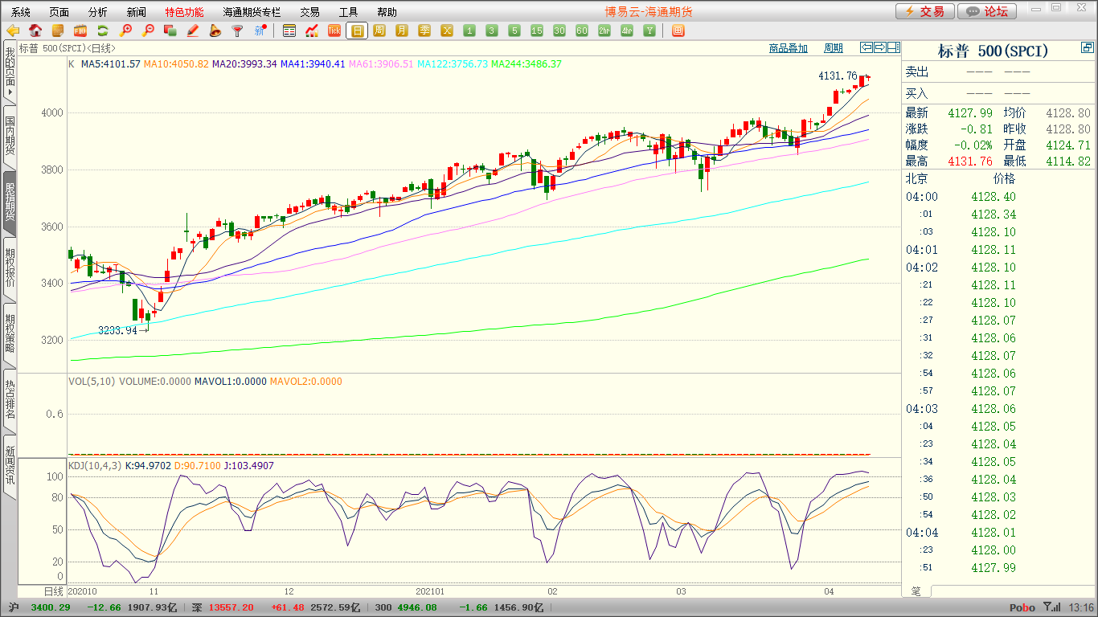
Task: Click the X custom period button
Action: pos(447,31)
